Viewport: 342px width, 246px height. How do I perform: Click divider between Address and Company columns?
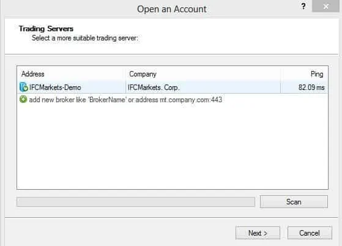[125, 74]
